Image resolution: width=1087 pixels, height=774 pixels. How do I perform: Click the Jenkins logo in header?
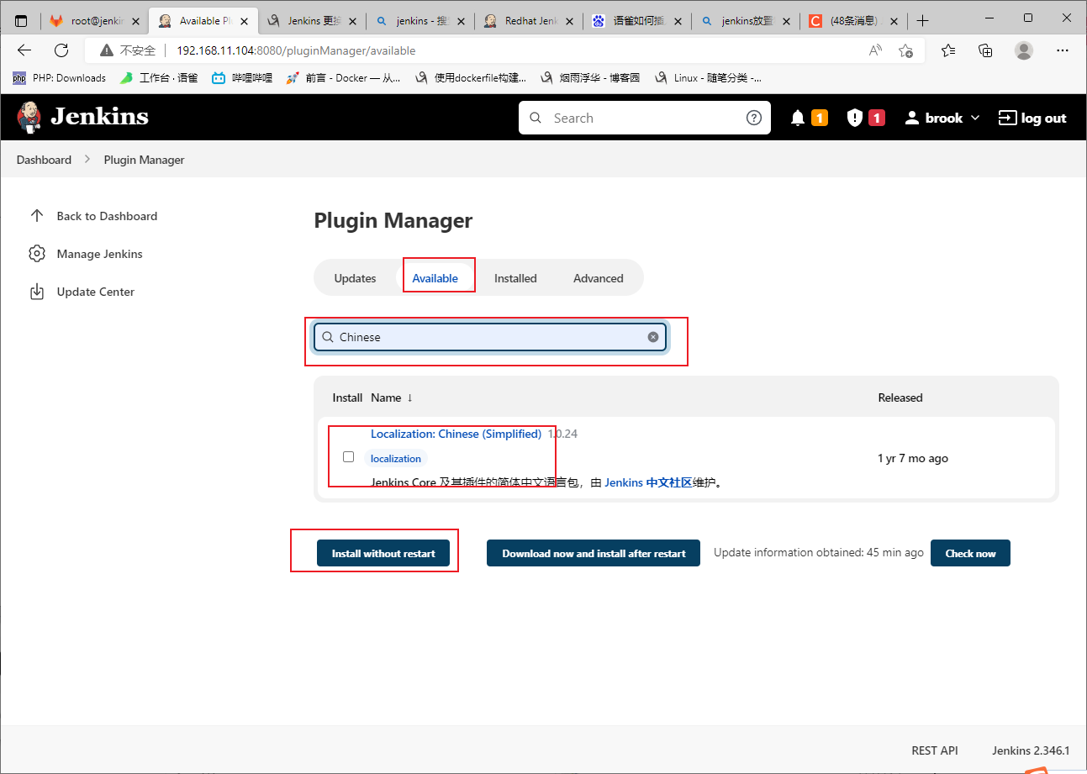82,117
